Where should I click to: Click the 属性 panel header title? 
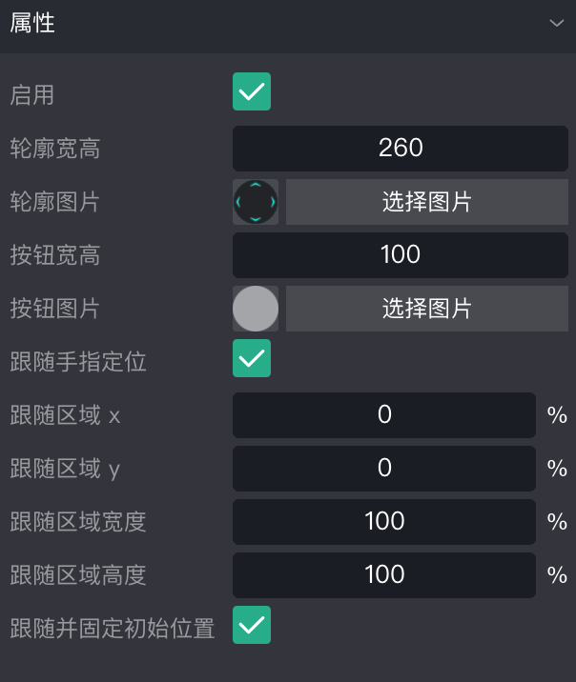32,24
